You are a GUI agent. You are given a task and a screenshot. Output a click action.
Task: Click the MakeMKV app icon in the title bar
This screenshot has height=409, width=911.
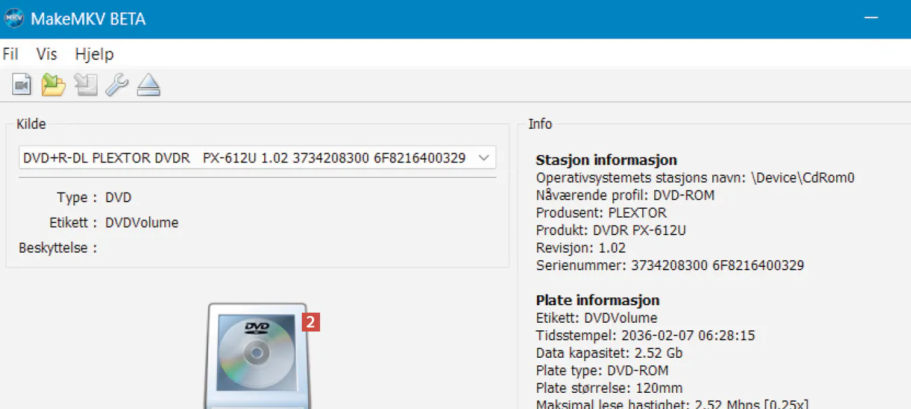coord(13,18)
